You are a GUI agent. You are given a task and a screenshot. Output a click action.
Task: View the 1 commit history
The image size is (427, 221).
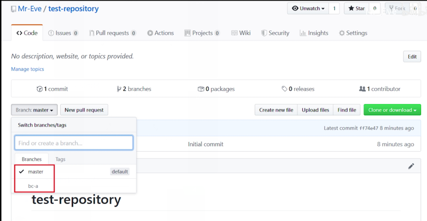pos(52,89)
